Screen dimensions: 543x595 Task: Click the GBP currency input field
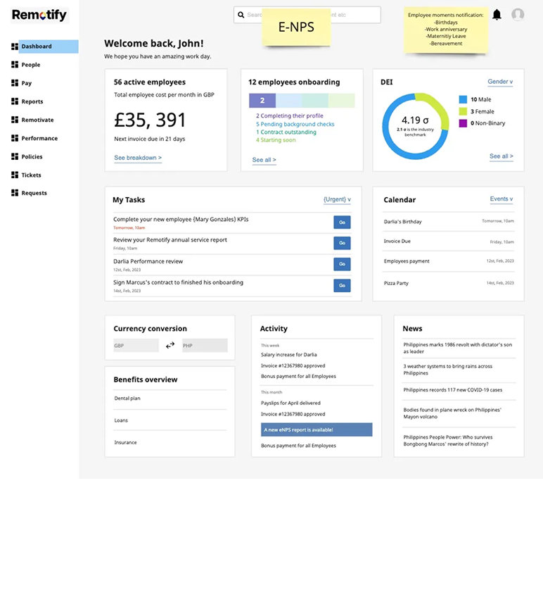pyautogui.click(x=136, y=345)
